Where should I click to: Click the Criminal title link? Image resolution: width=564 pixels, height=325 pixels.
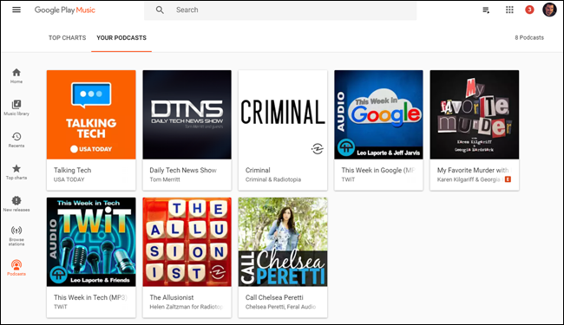[258, 170]
